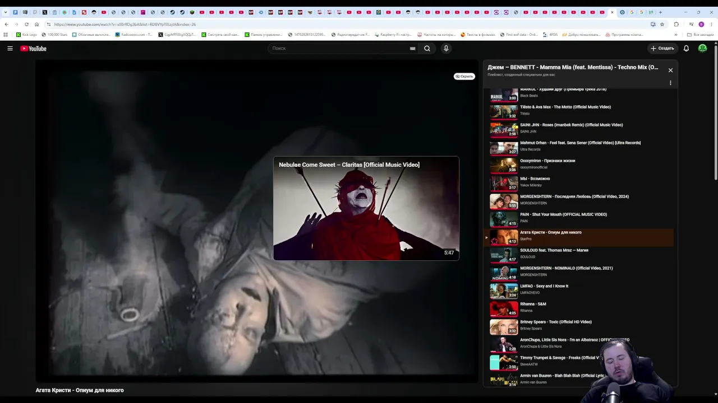Open the Chrome three-dot menu
Screen dimensions: 718x403
711,24
